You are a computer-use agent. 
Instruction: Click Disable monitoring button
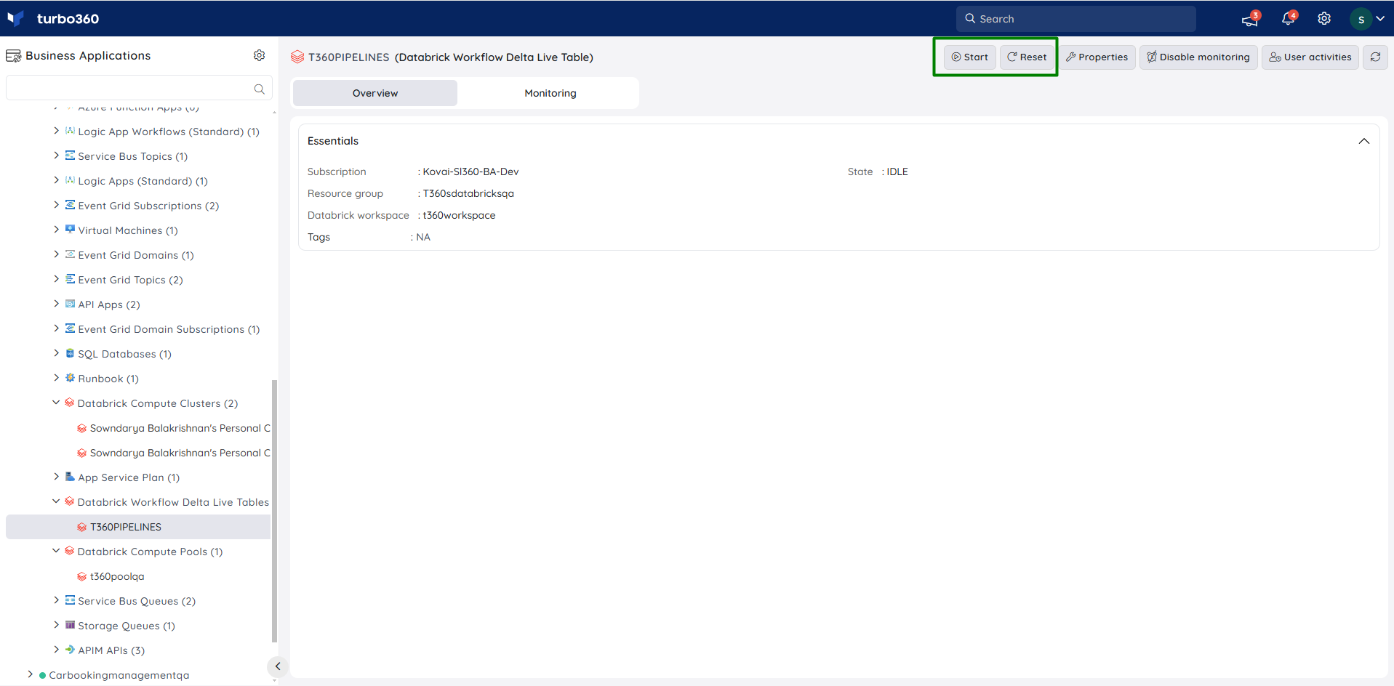pyautogui.click(x=1198, y=57)
